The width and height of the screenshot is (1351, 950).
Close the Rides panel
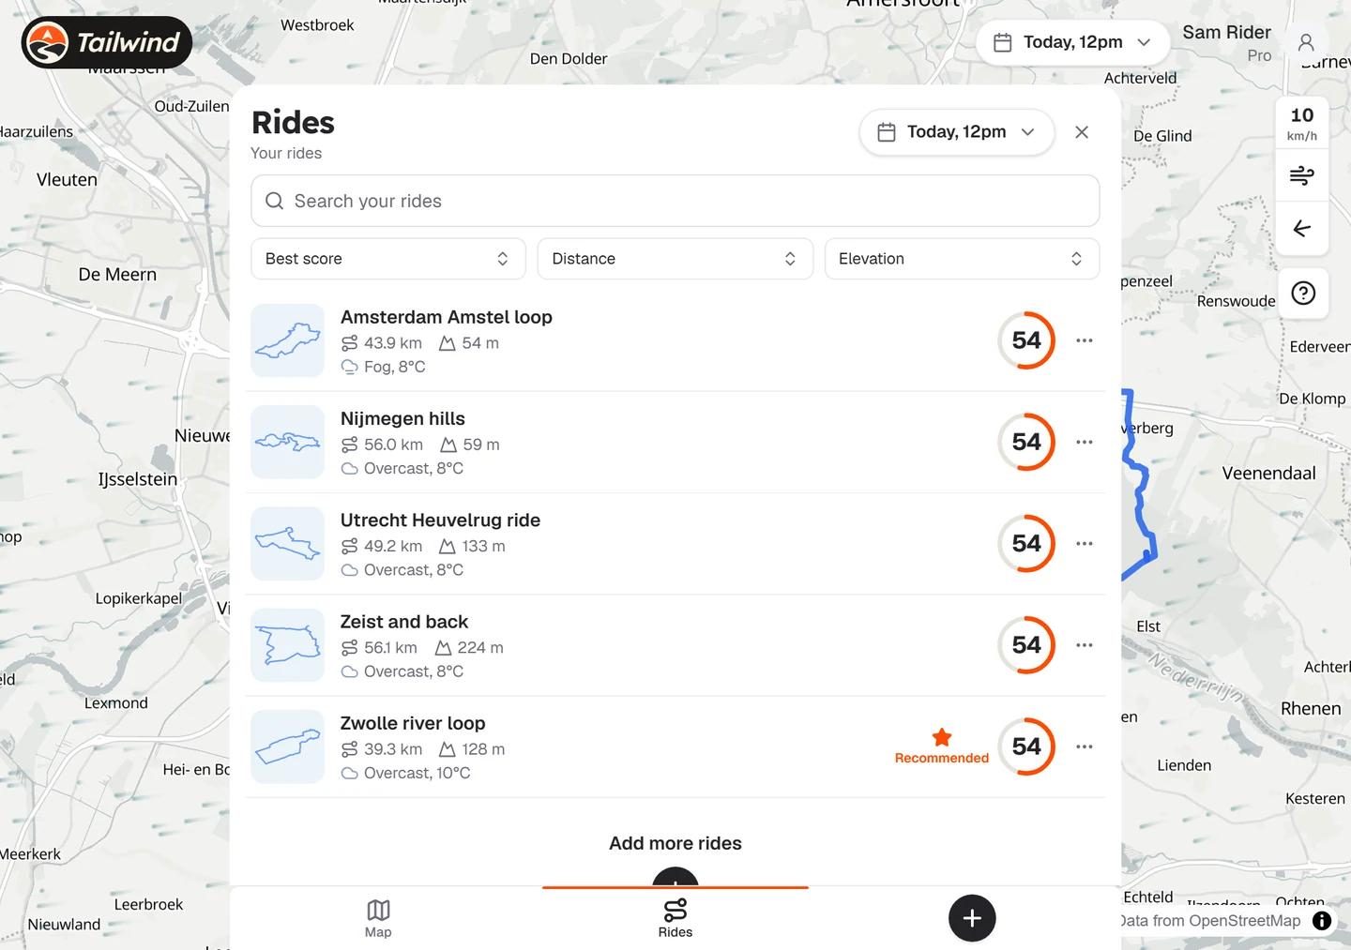(1082, 132)
